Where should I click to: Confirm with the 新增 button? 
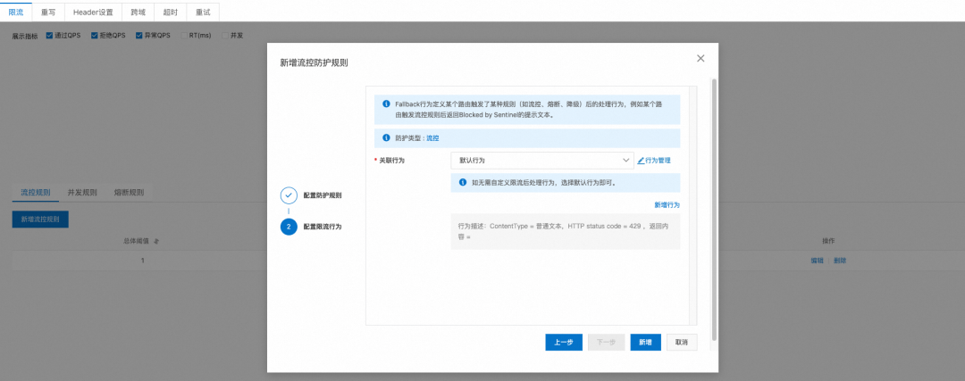point(646,343)
